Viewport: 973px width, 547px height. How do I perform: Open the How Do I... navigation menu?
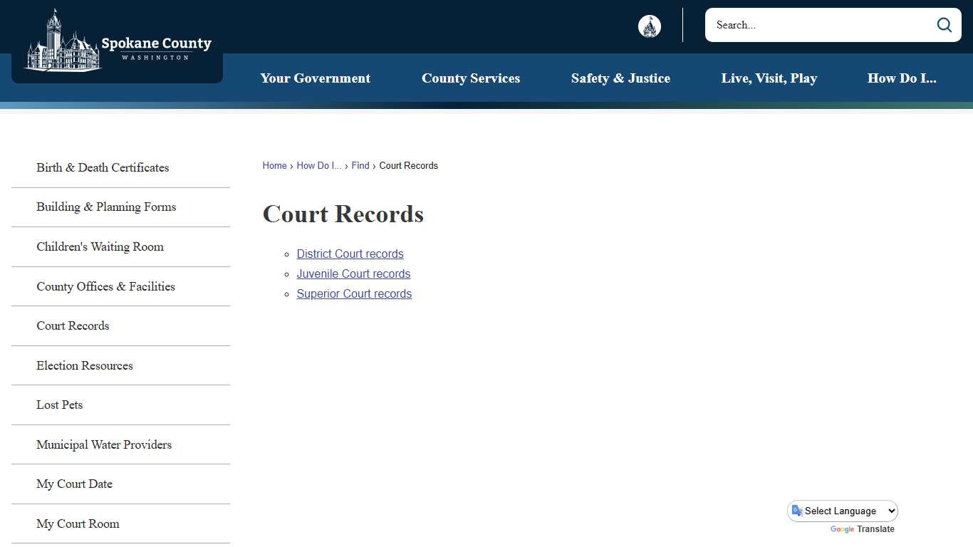[x=902, y=78]
